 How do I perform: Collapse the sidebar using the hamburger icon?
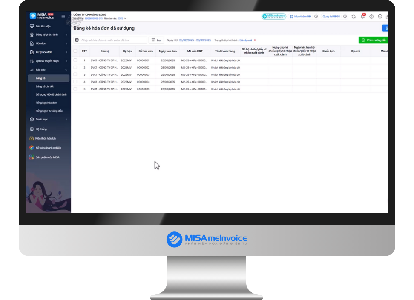pyautogui.click(x=63, y=16)
